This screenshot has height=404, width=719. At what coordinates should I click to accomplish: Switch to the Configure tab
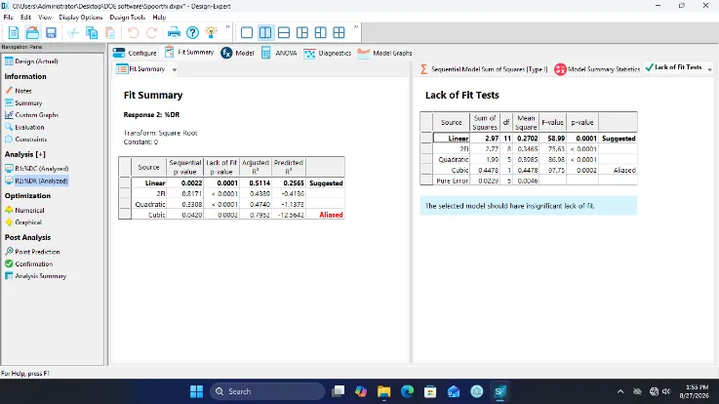click(135, 53)
